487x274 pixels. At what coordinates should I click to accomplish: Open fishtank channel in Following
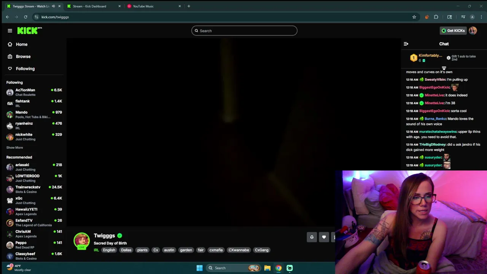(x=34, y=103)
